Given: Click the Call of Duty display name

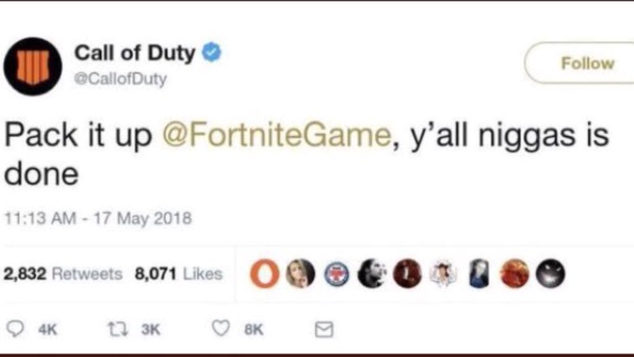Looking at the screenshot, I should (x=135, y=53).
